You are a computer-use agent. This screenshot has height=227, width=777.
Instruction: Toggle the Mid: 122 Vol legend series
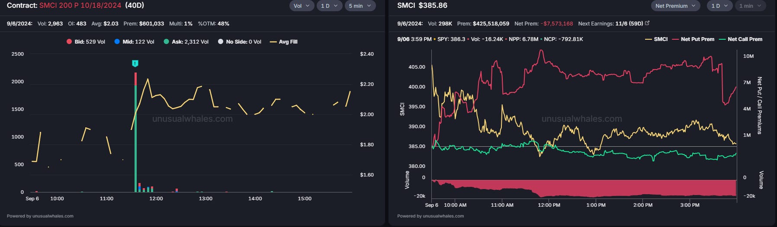[x=134, y=42]
